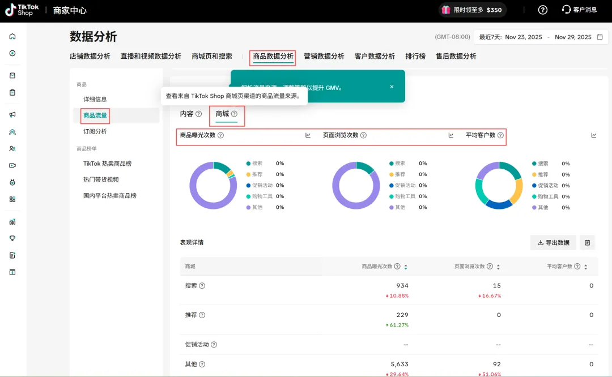Click the bar chart analytics sidebar icon
This screenshot has height=377, width=612.
(x=12, y=221)
